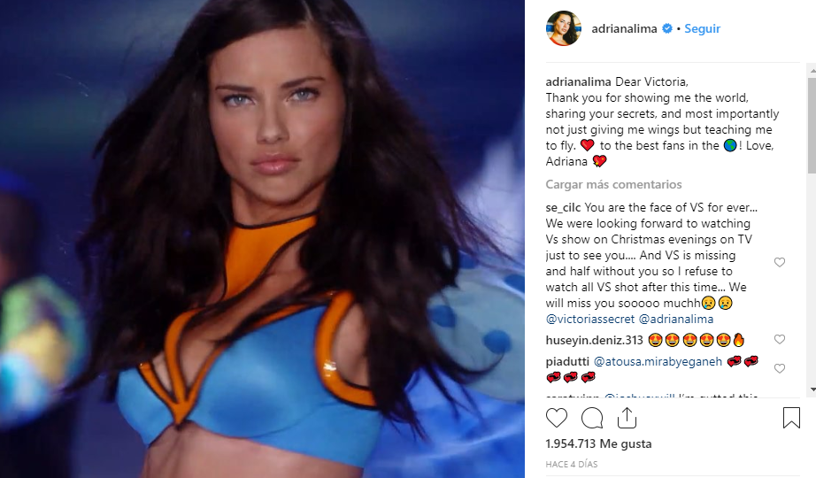Save the post with the bookmark icon
Viewport: 816px width, 478px height.
click(791, 418)
